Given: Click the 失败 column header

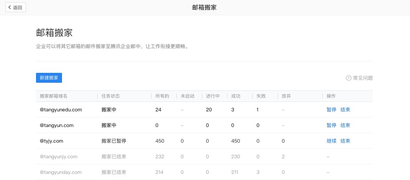Looking at the screenshot, I should pyautogui.click(x=261, y=96).
